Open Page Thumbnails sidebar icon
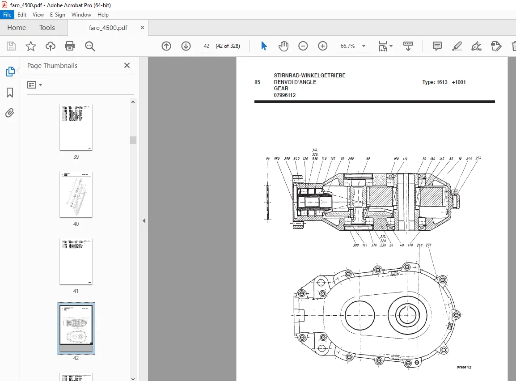The width and height of the screenshot is (516, 381). (x=10, y=72)
